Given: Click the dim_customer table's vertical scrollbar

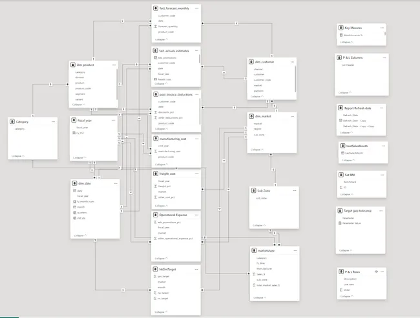Looking at the screenshot, I should click(x=295, y=79).
